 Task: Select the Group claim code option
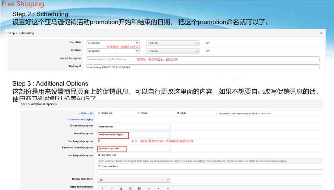(x=139, y=113)
